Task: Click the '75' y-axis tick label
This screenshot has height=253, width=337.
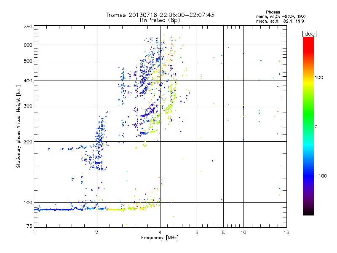Action: [x=29, y=226]
